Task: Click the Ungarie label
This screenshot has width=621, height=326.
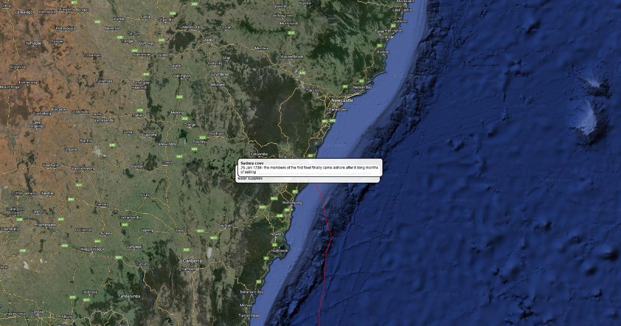Action: (x=70, y=149)
